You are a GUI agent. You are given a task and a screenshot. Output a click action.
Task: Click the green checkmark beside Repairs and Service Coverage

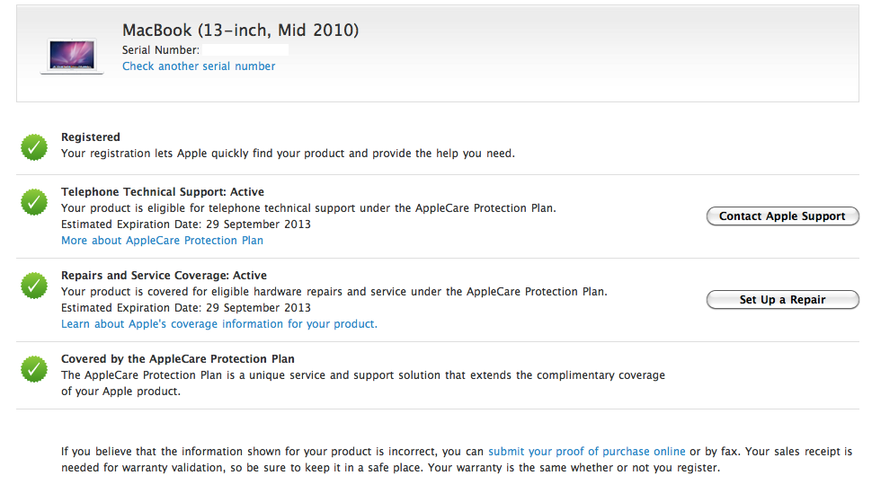(x=34, y=286)
